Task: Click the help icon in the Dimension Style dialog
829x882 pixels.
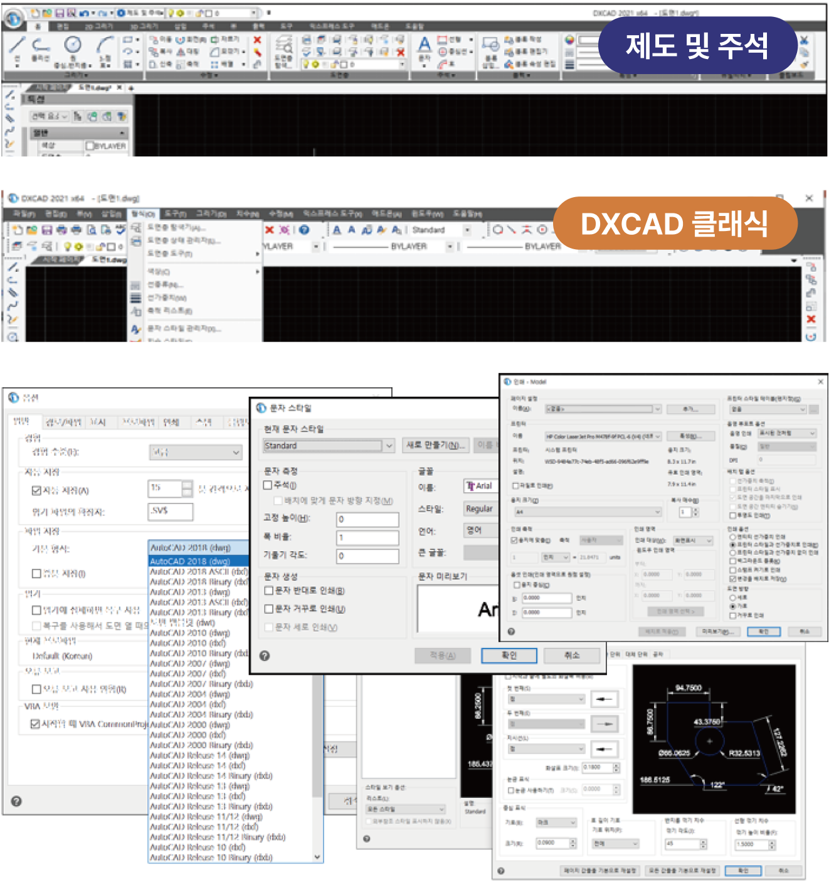Action: tap(501, 871)
